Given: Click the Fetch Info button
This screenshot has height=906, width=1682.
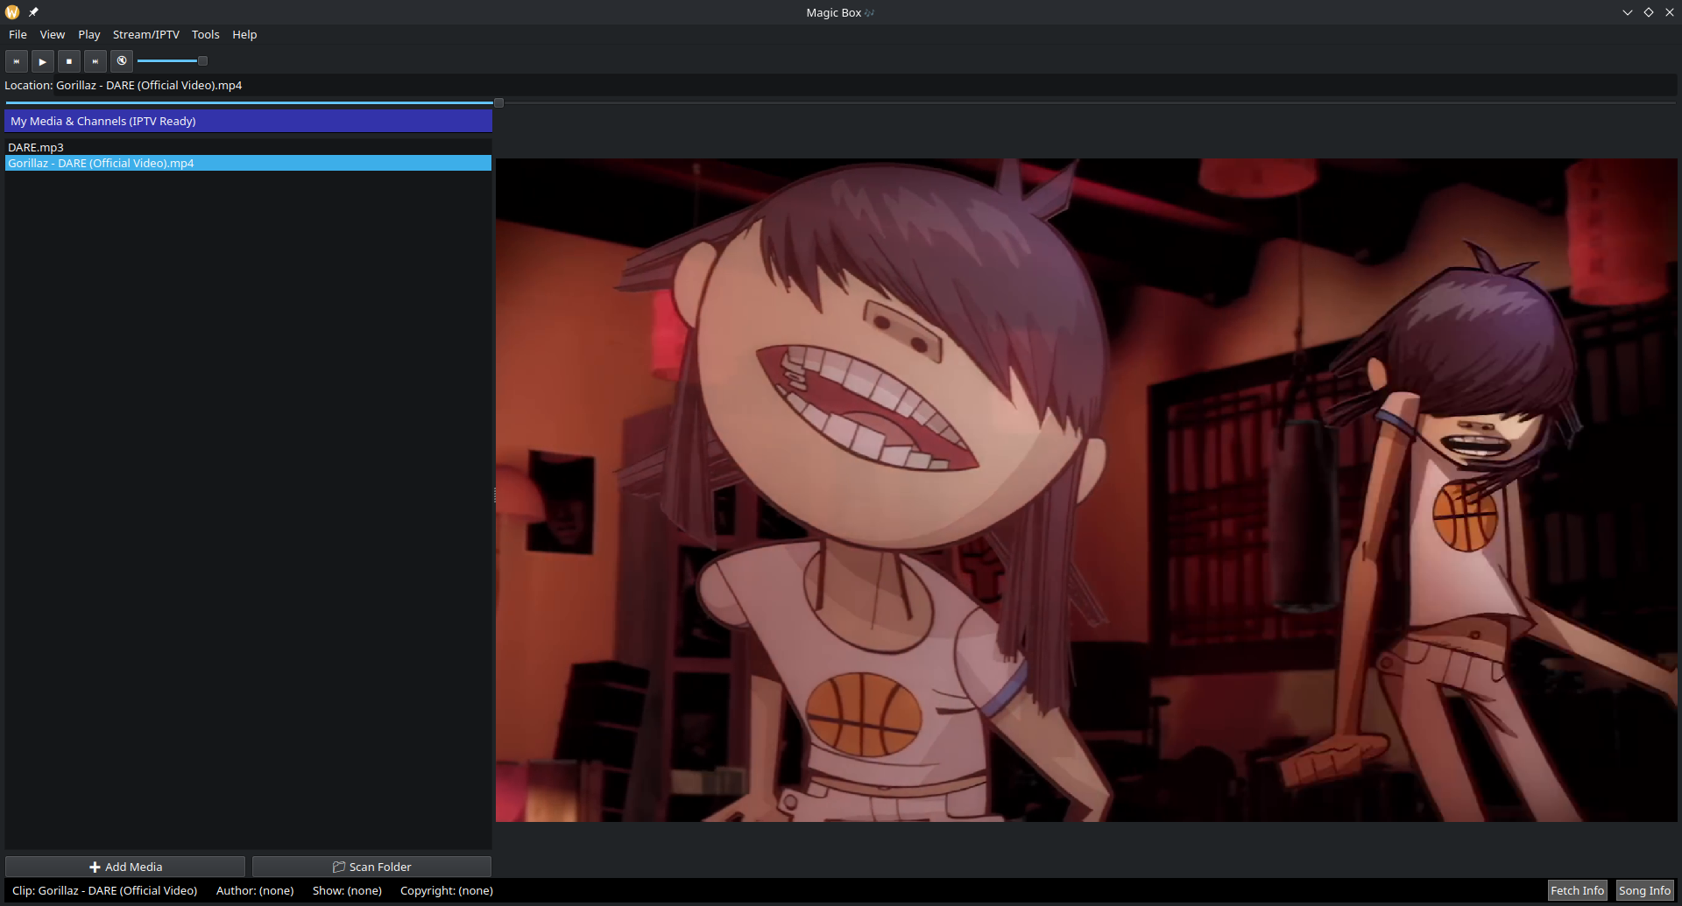Looking at the screenshot, I should pyautogui.click(x=1577, y=890).
